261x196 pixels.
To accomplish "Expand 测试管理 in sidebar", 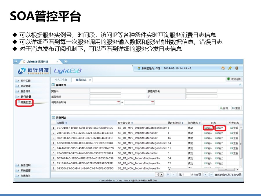I will (26, 86).
